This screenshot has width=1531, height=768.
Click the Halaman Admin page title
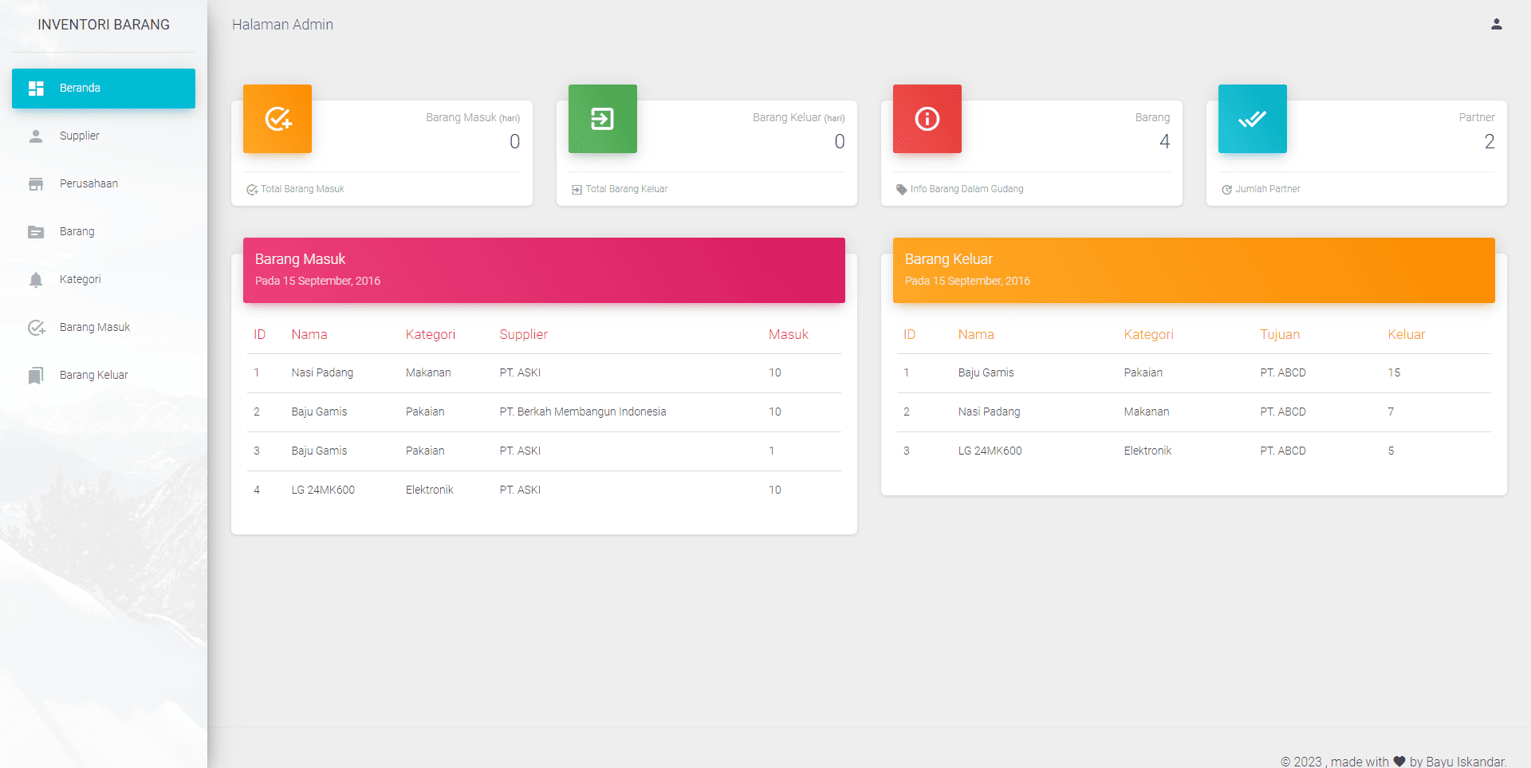pyautogui.click(x=282, y=25)
